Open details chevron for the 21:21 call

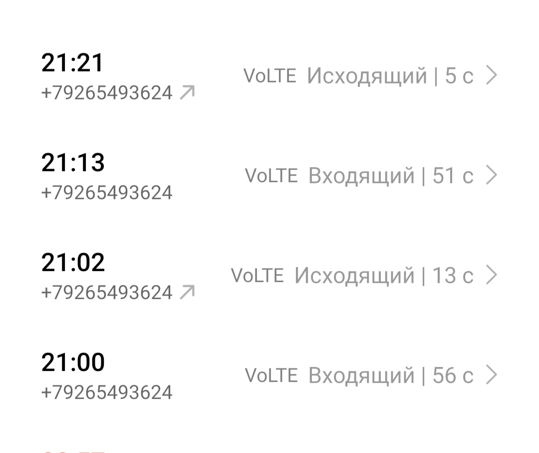(x=492, y=75)
